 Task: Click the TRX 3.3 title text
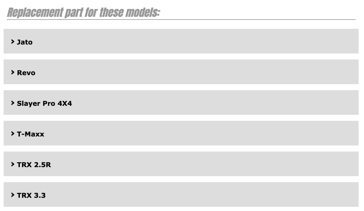click(31, 195)
